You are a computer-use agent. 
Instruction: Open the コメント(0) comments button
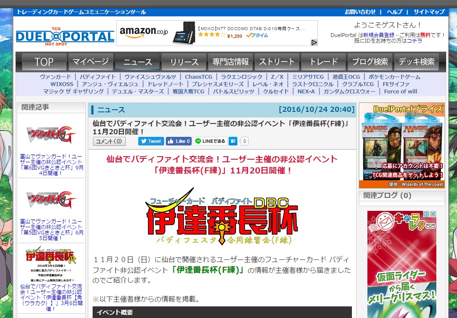pyautogui.click(x=109, y=141)
